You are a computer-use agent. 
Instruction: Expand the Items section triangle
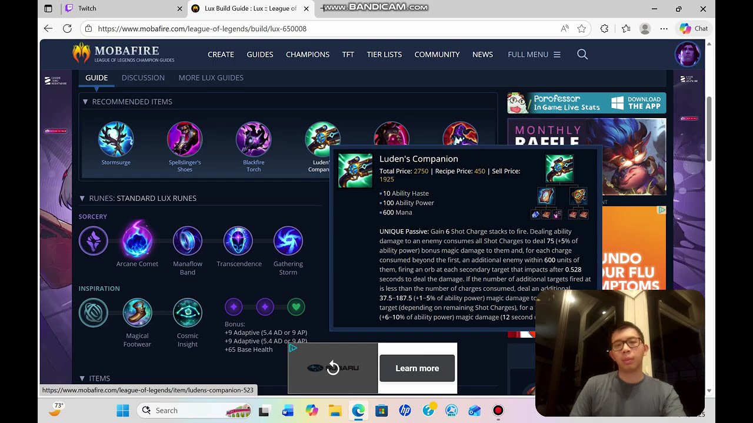pyautogui.click(x=82, y=378)
